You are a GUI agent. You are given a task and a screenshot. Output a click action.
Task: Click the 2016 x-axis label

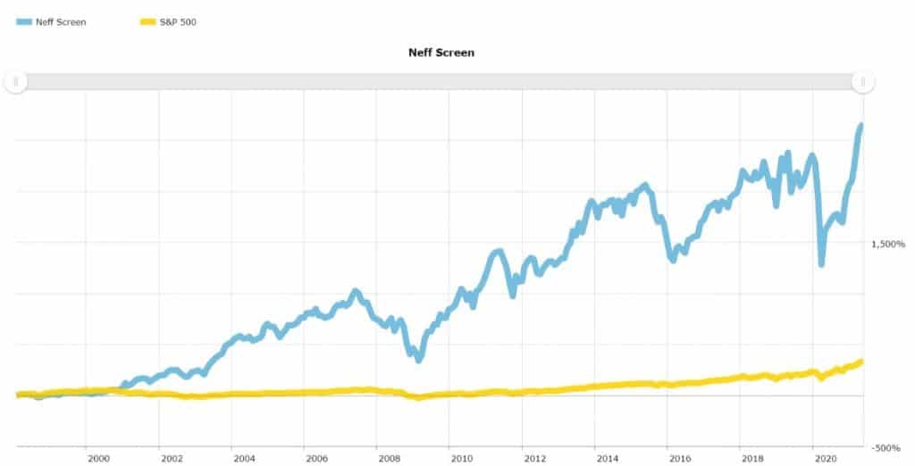[680, 459]
